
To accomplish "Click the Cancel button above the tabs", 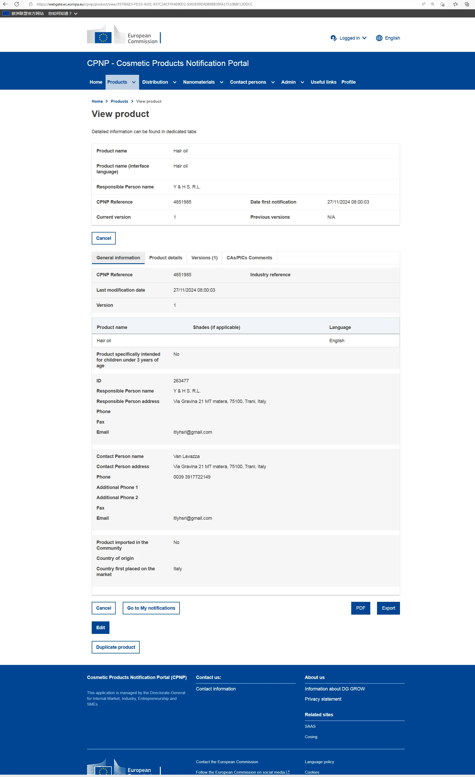I will click(x=104, y=238).
